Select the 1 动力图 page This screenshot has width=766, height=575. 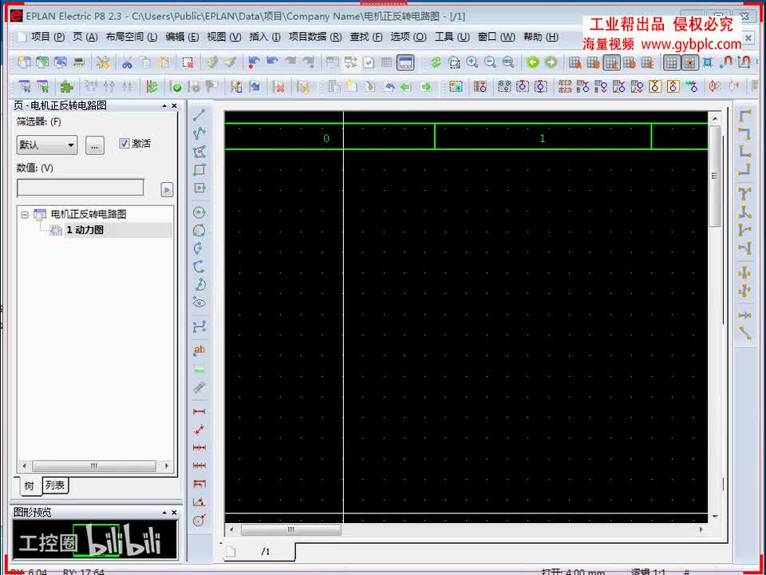click(85, 230)
